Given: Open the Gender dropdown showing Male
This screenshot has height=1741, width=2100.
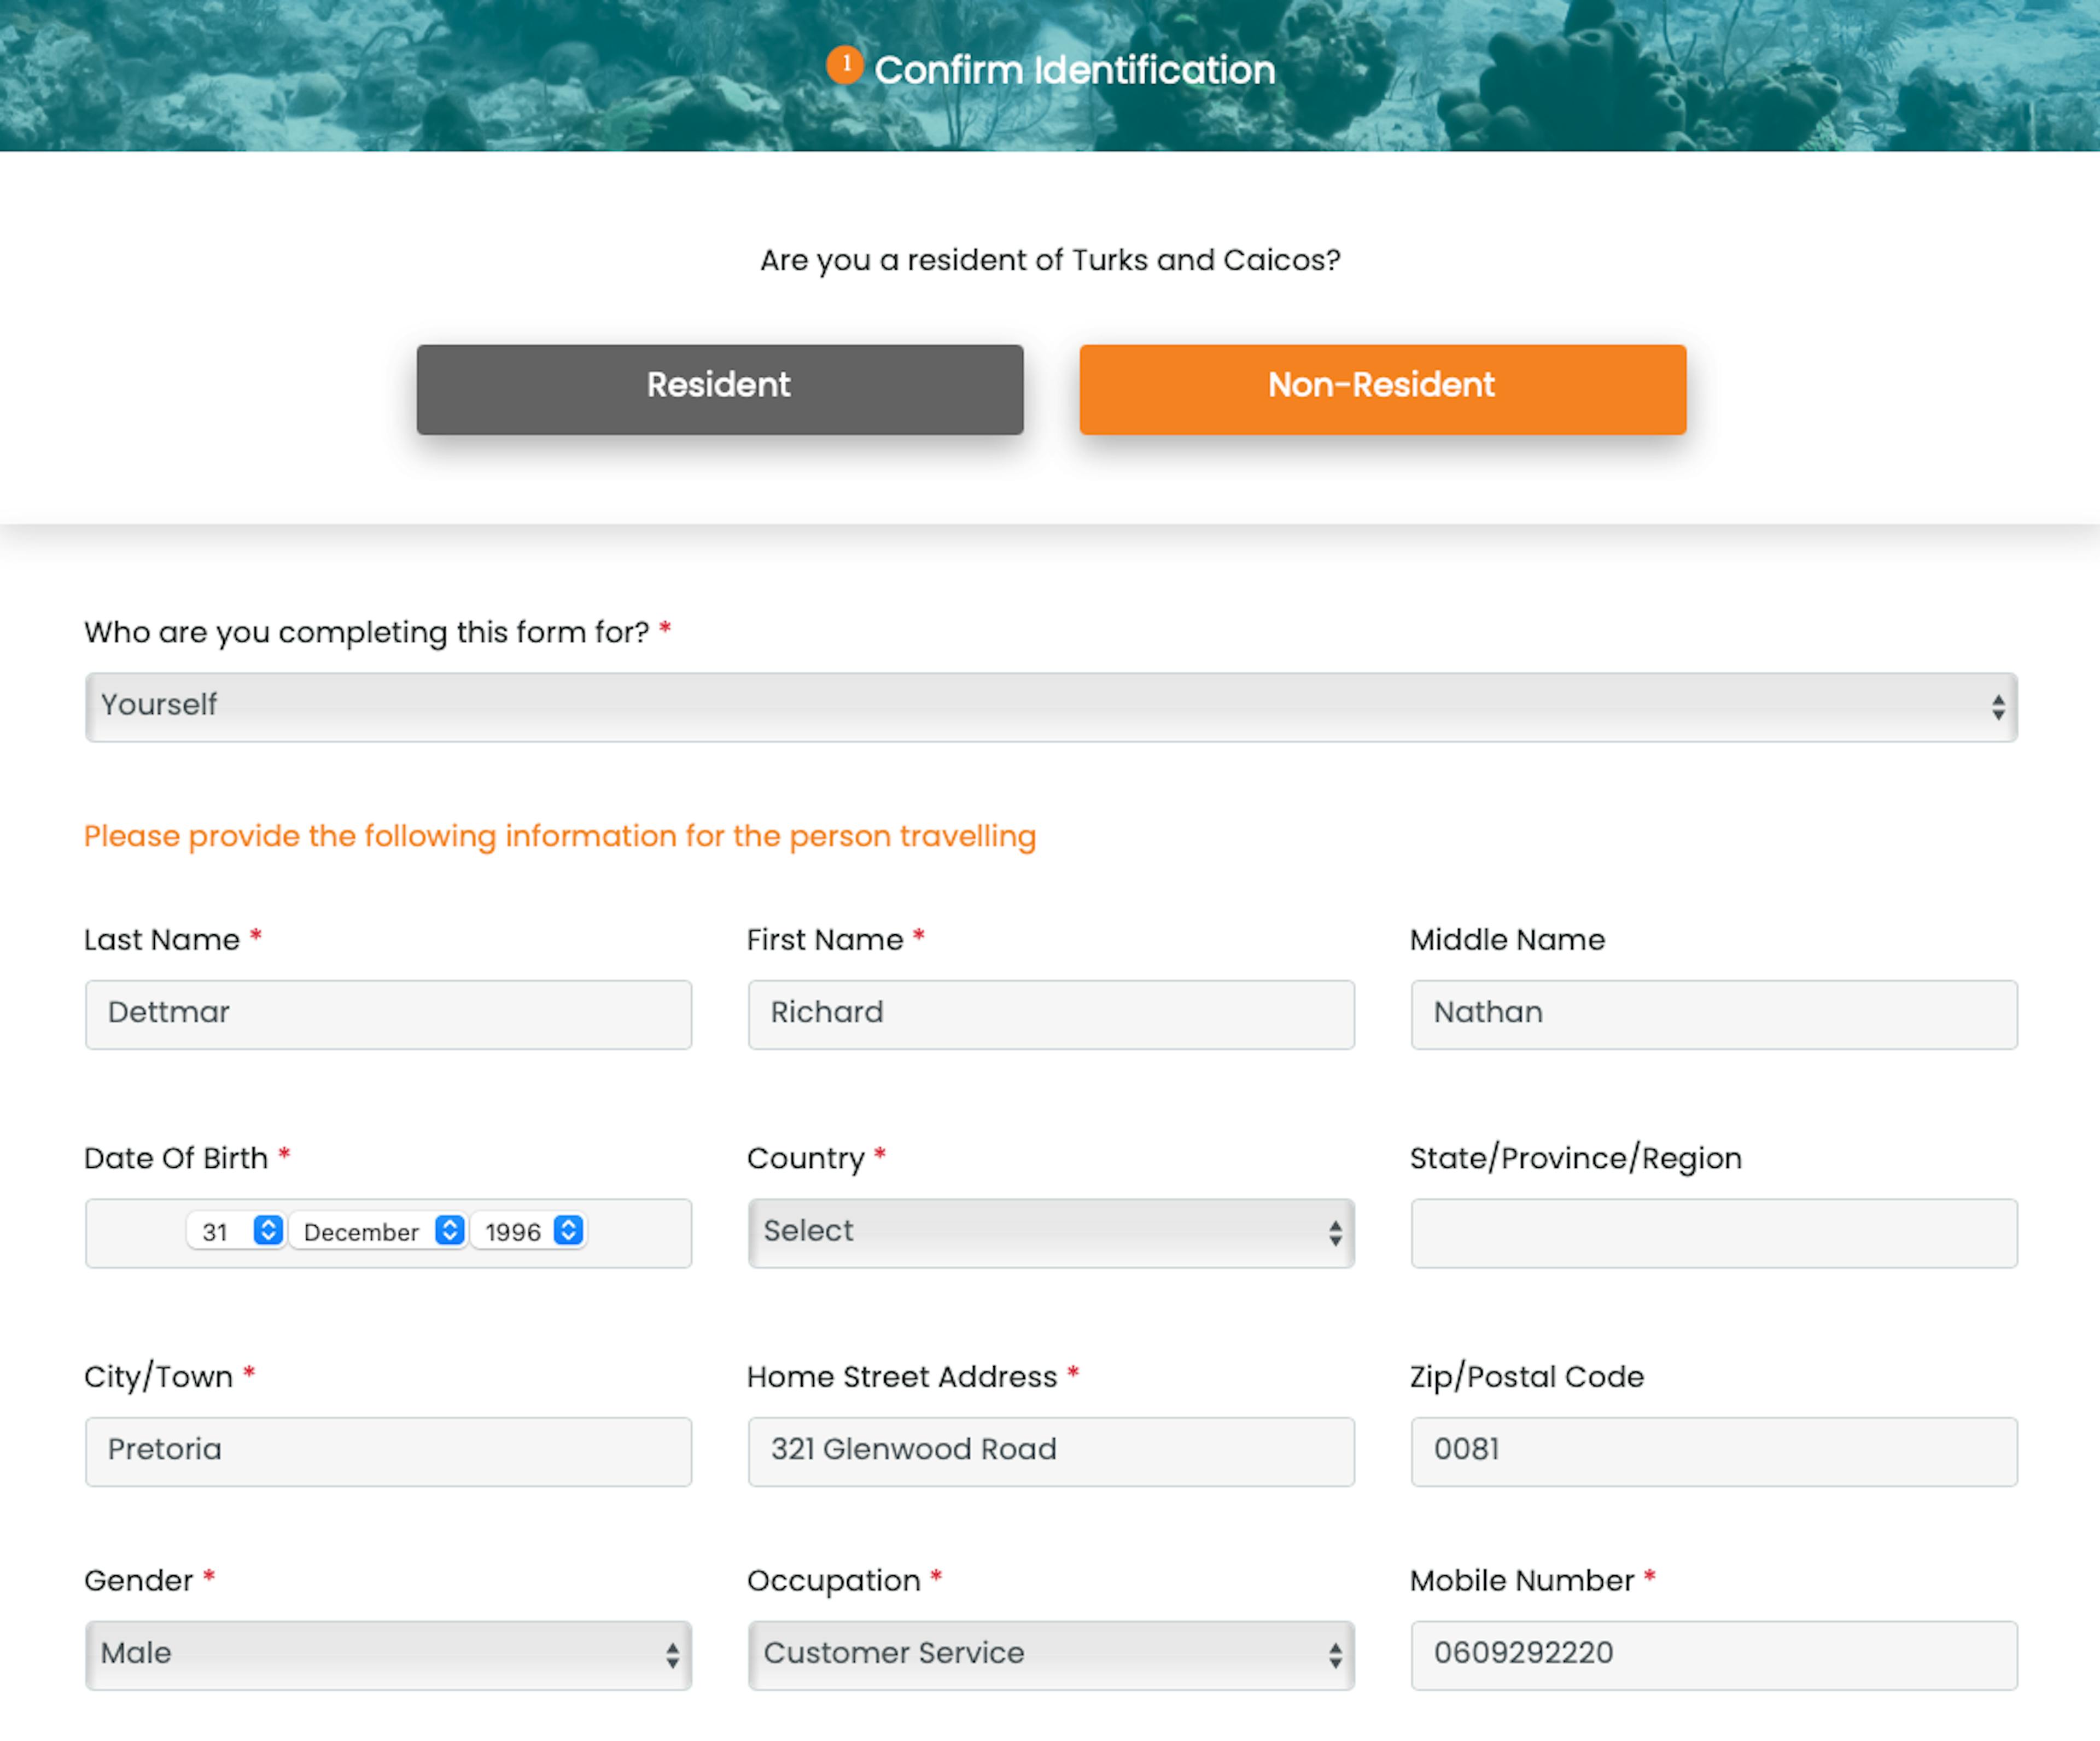Looking at the screenshot, I should point(388,1655).
